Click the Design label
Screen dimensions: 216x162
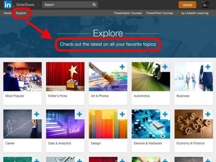(x=96, y=143)
